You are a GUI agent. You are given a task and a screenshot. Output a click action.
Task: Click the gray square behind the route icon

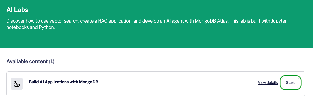17,84
